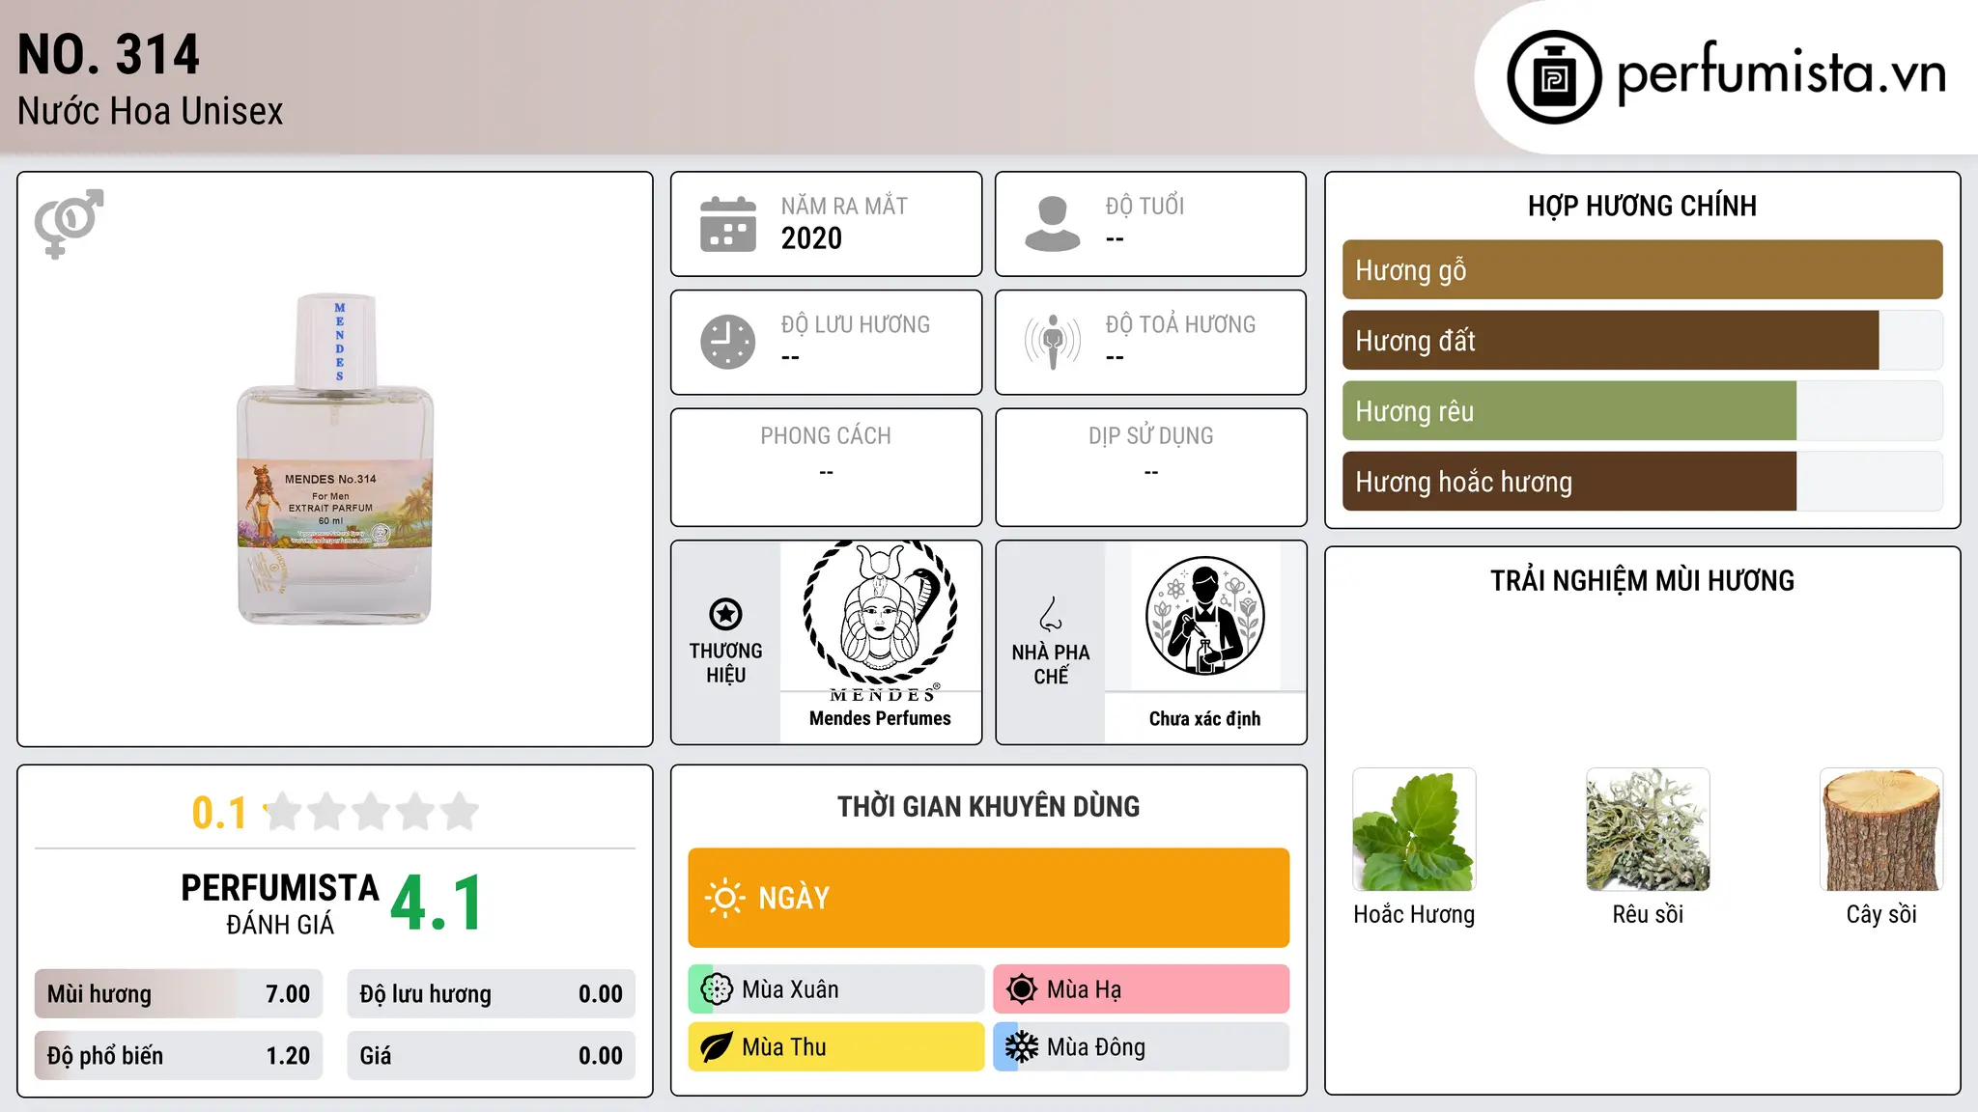Viewport: 1978px width, 1112px height.
Task: Select the Mùa Thu season bar
Action: pos(836,1047)
